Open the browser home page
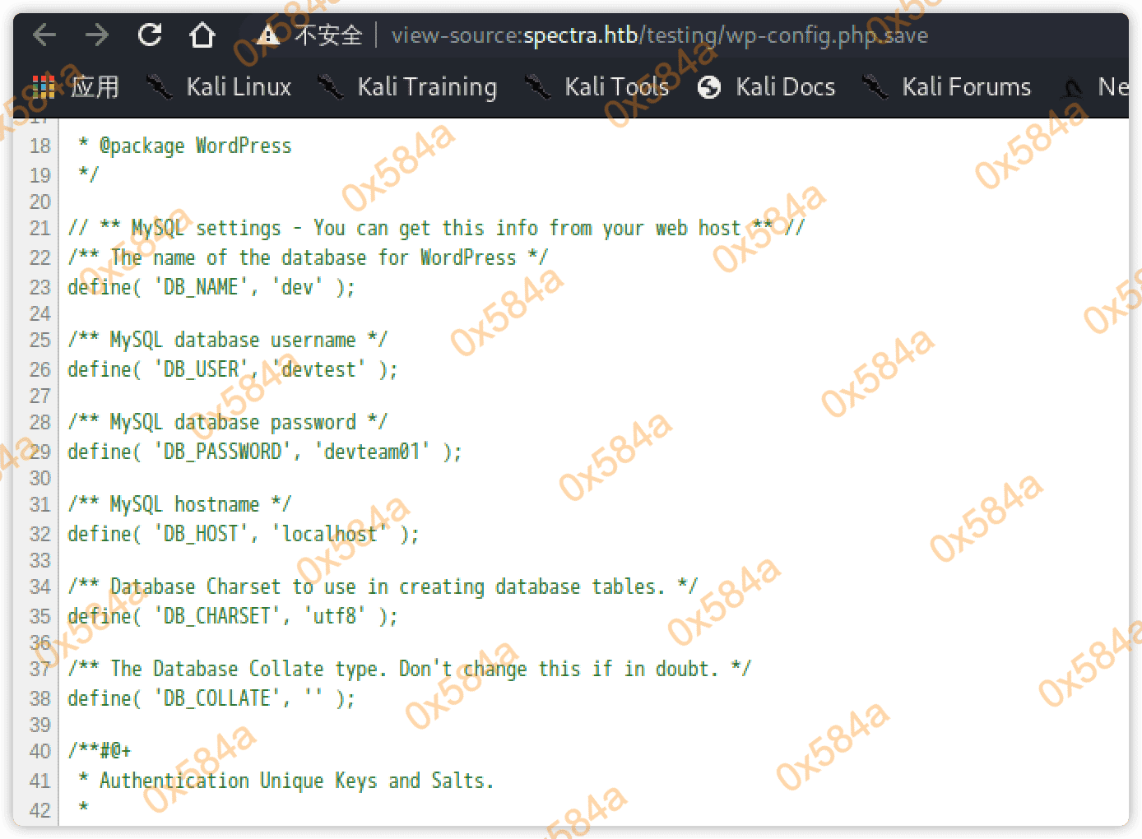Screen dimensions: 1142x839 point(202,35)
